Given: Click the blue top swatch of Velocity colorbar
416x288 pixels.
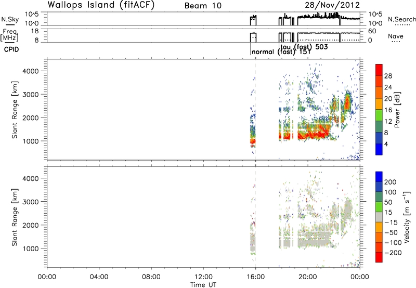Looking at the screenshot, I should (379, 177).
